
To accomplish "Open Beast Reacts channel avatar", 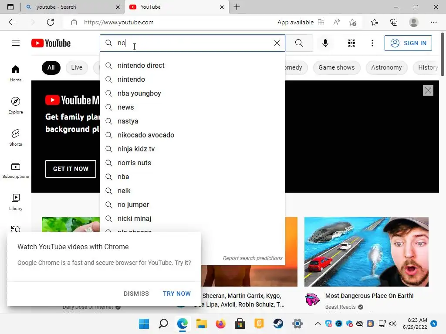I will point(312,300).
